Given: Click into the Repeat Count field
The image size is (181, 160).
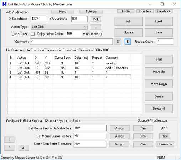Looking at the screenshot, I should pyautogui.click(x=165, y=42).
